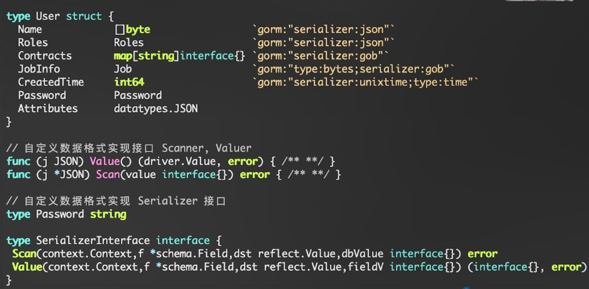Screen dimensions: 589x289
Task: Click the Attributes field name
Action: coord(48,109)
